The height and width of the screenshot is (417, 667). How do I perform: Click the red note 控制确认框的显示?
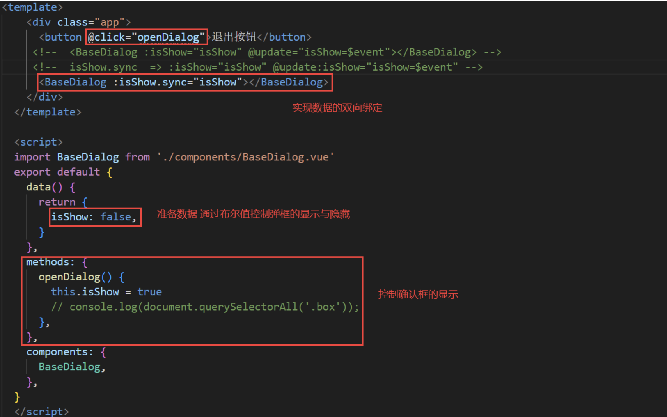(418, 294)
